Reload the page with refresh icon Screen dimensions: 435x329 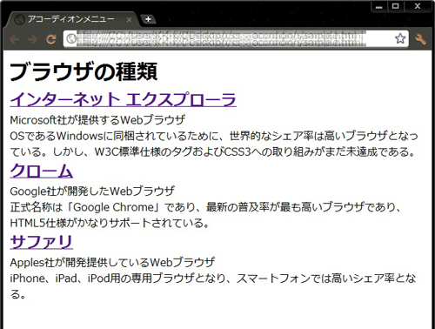pos(51,39)
